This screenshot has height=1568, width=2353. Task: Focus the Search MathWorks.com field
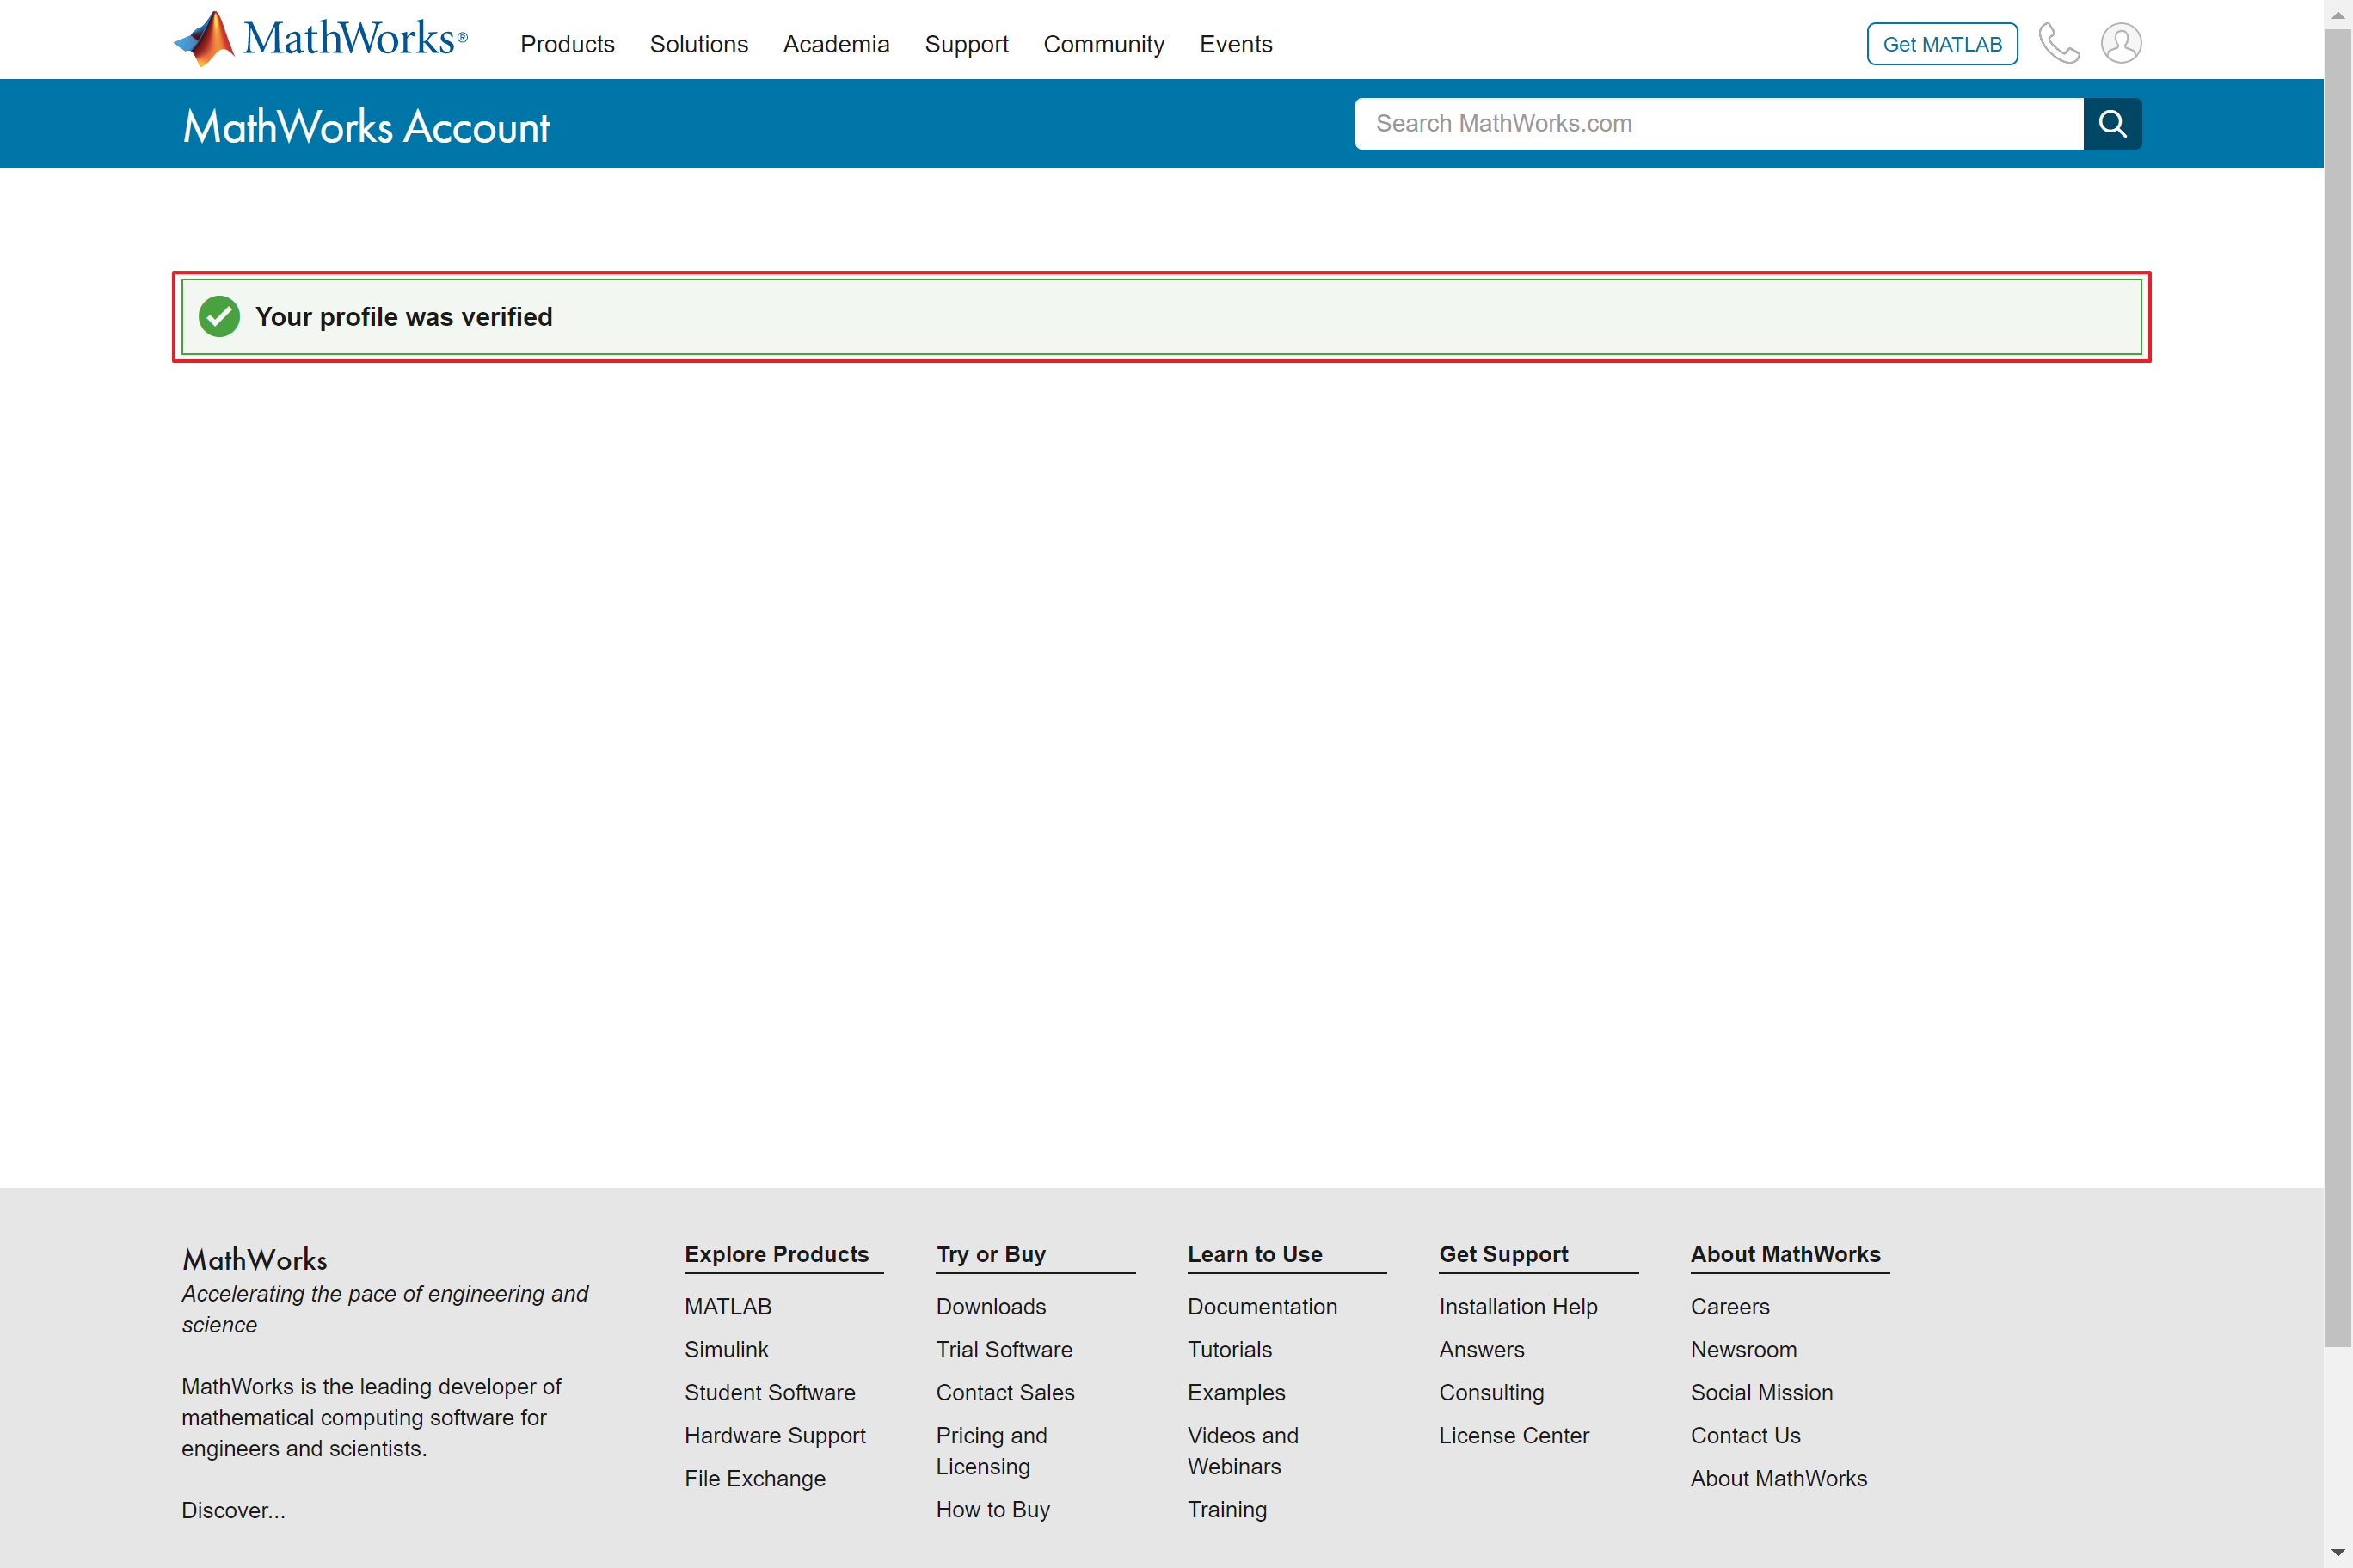(x=1718, y=123)
